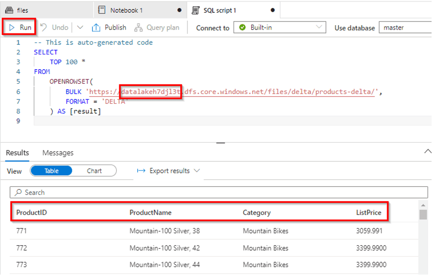The width and height of the screenshot is (432, 275).
Task: Select the Results tab
Action: 18,153
